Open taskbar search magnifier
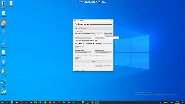Viewport: 185px width, 104px height. click(x=7, y=102)
